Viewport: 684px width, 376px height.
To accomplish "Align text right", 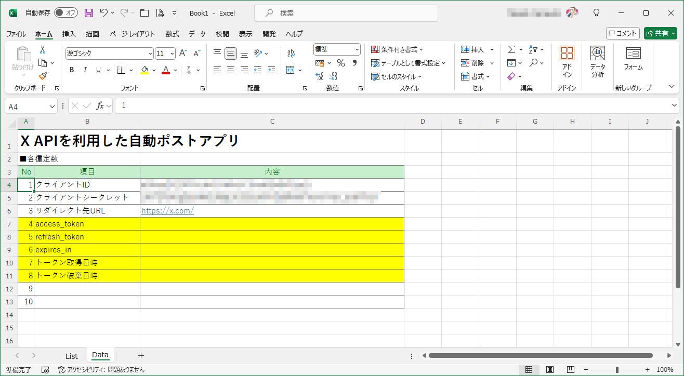I will click(244, 70).
